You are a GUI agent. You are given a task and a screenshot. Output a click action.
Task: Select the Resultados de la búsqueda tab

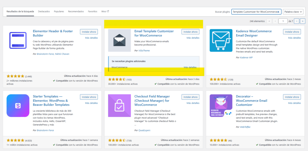(20, 11)
